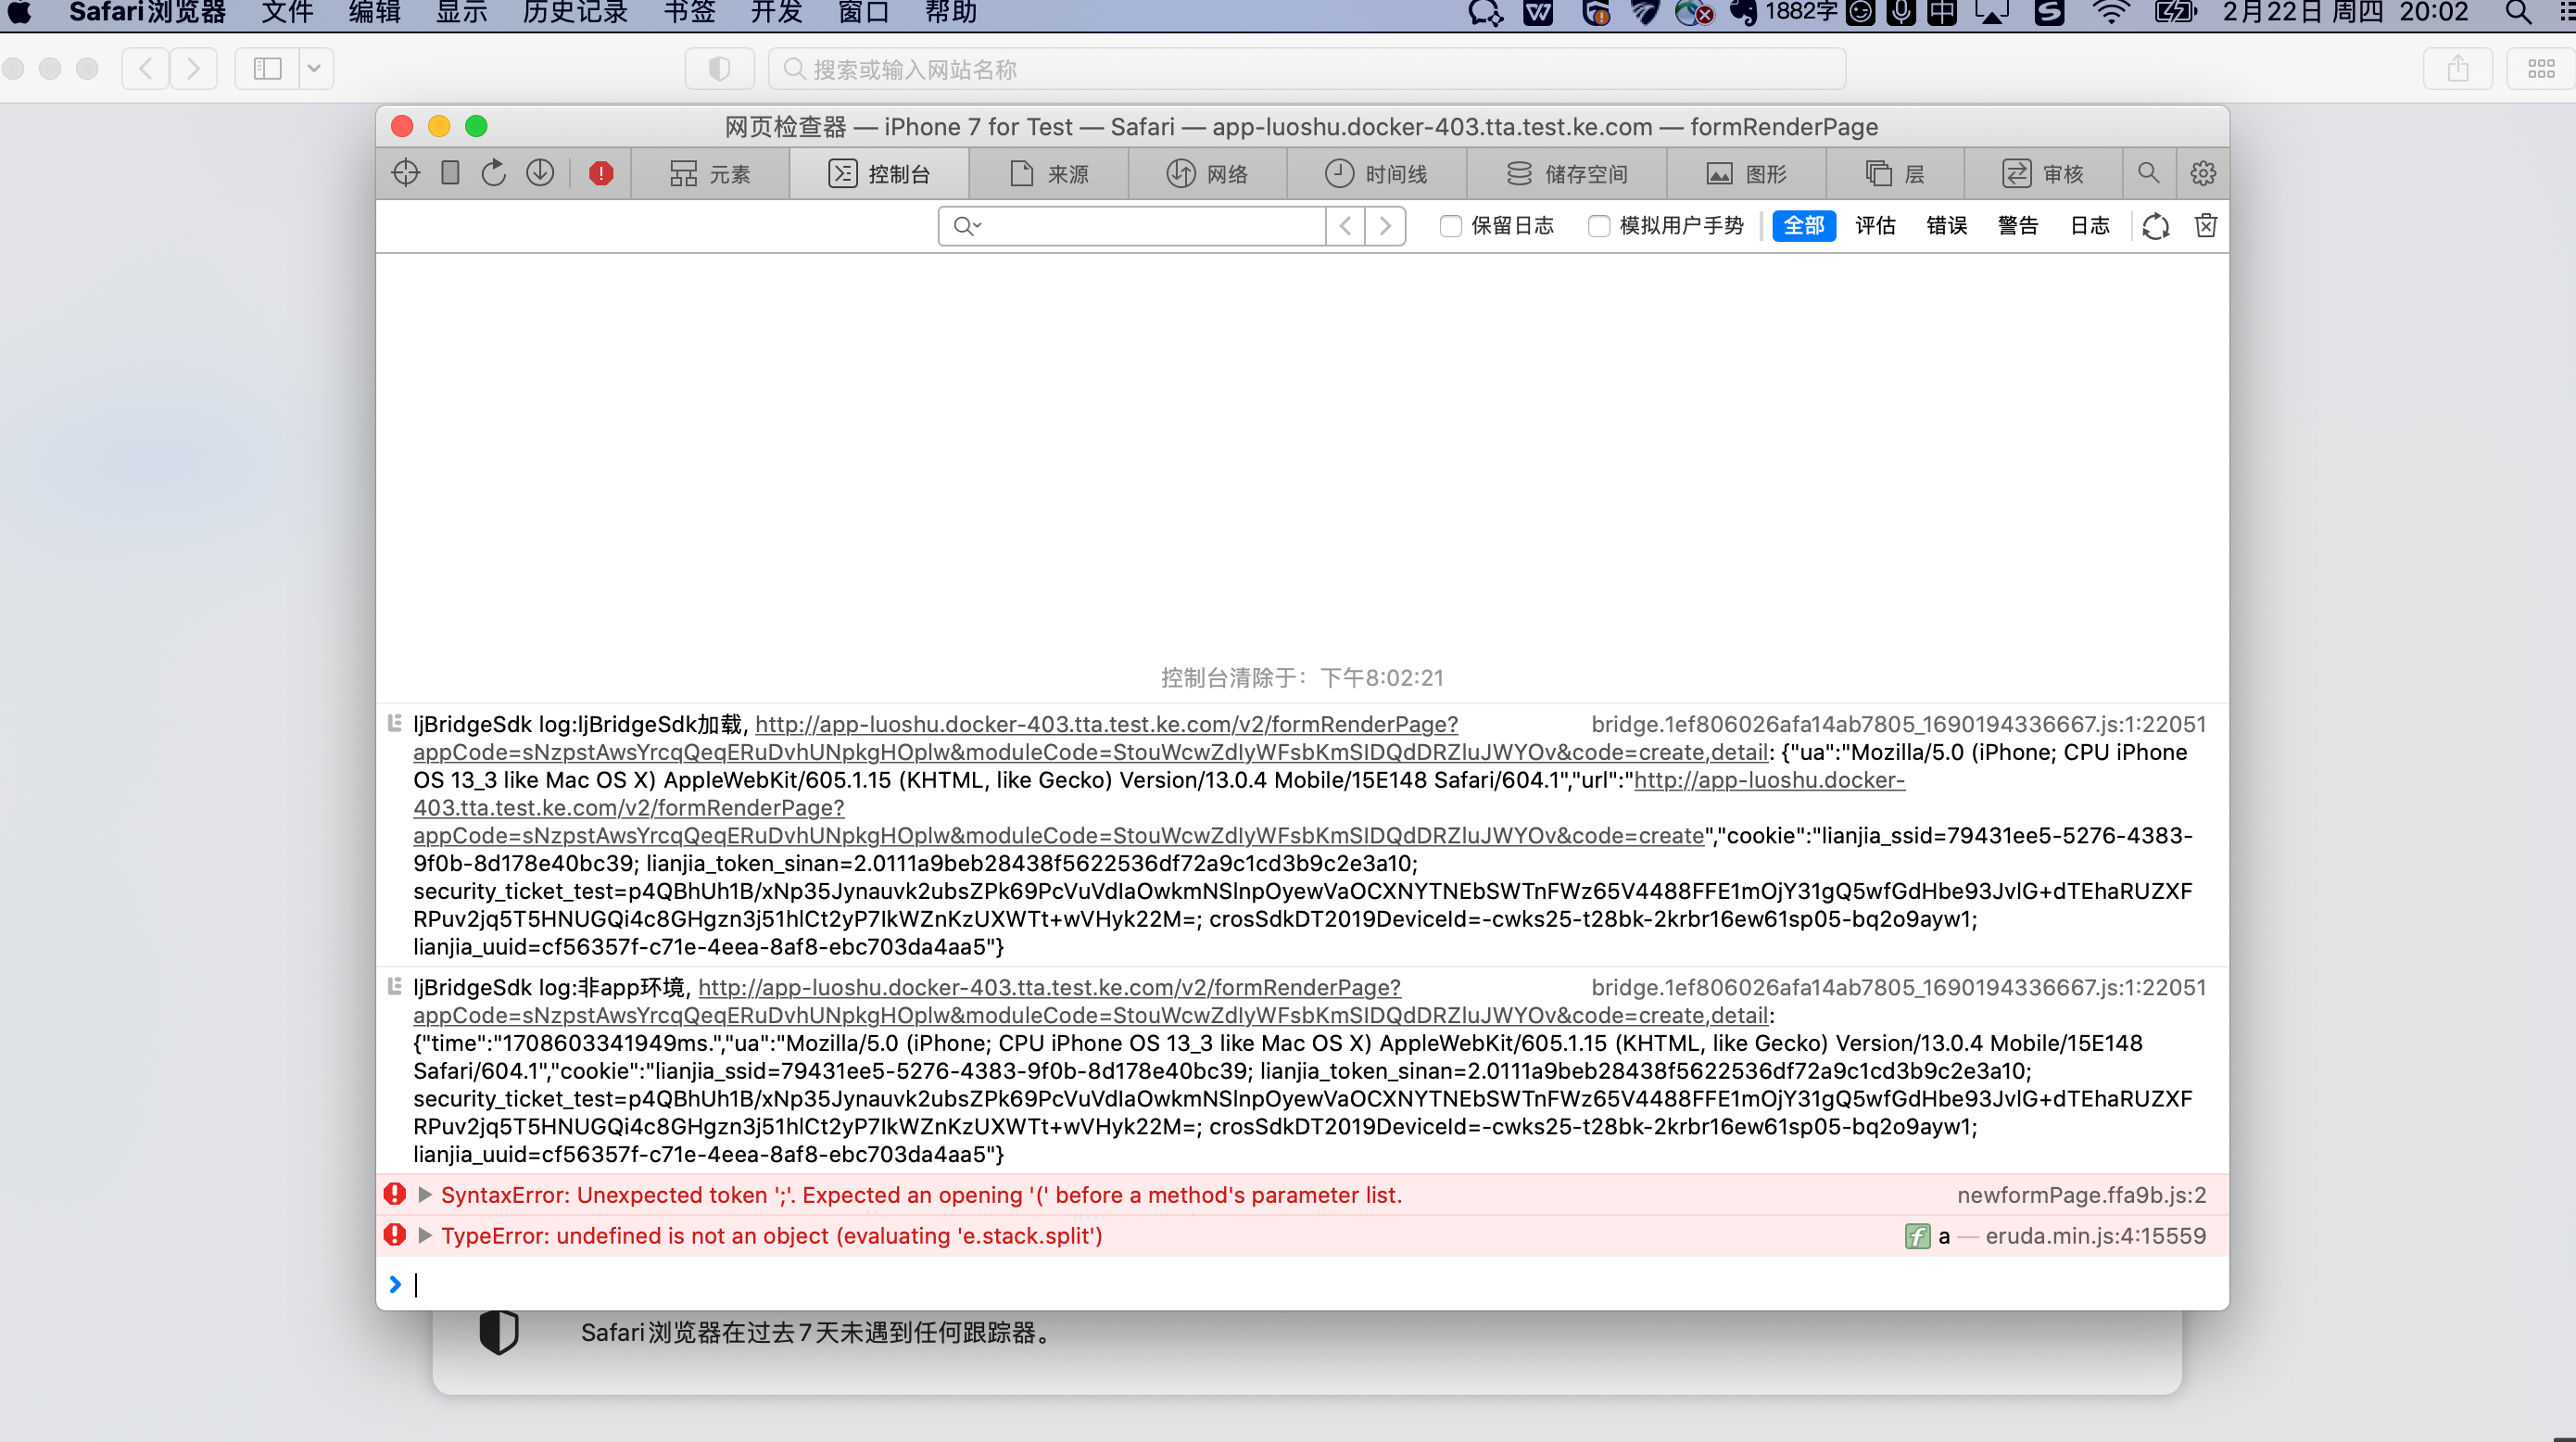Open 书签 menu in menu bar
Image resolution: width=2576 pixels, height=1442 pixels.
point(689,13)
